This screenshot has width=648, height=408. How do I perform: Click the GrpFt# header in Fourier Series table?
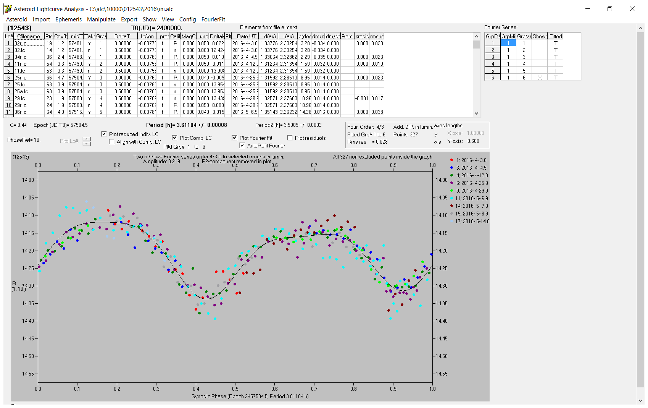(493, 36)
